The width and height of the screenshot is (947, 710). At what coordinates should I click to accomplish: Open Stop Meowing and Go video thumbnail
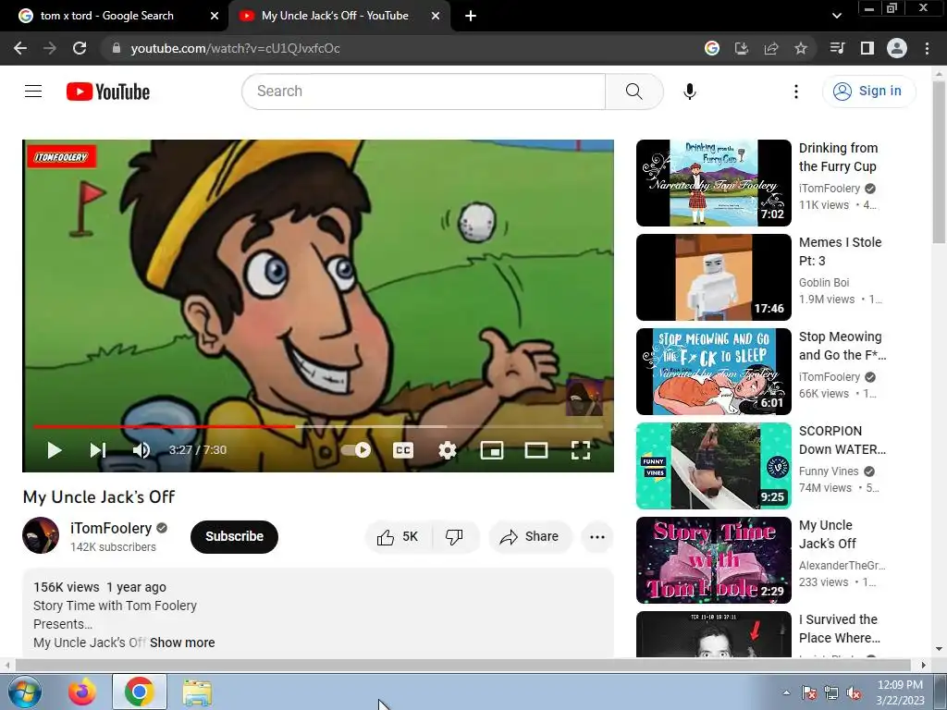[713, 372]
